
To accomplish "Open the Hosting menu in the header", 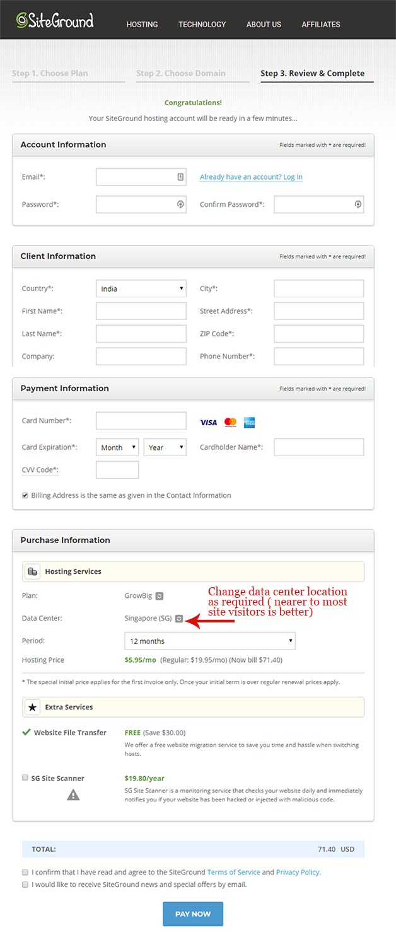I will [x=142, y=25].
